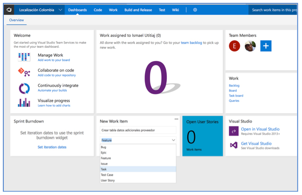The height and width of the screenshot is (195, 302).
Task: Click the Get Visual Studio logo icon
Action: 234,145
